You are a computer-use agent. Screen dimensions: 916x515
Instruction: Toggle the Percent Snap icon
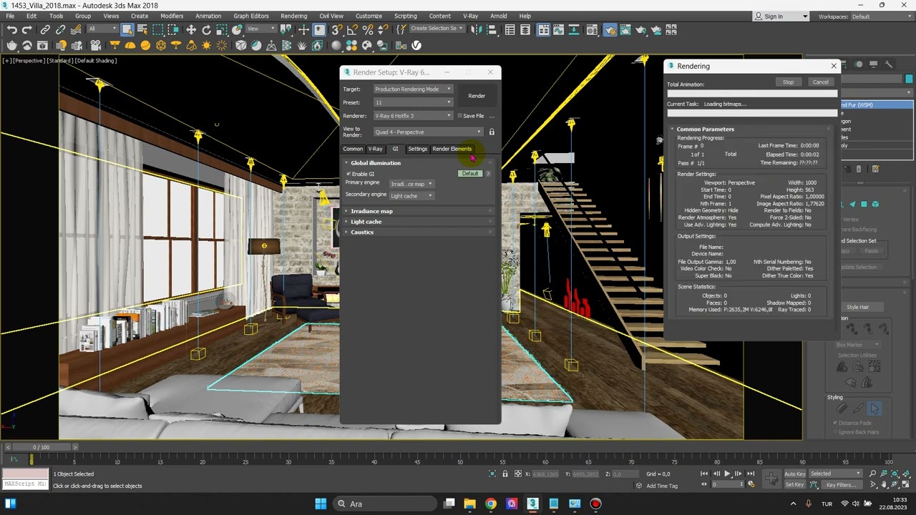(368, 30)
